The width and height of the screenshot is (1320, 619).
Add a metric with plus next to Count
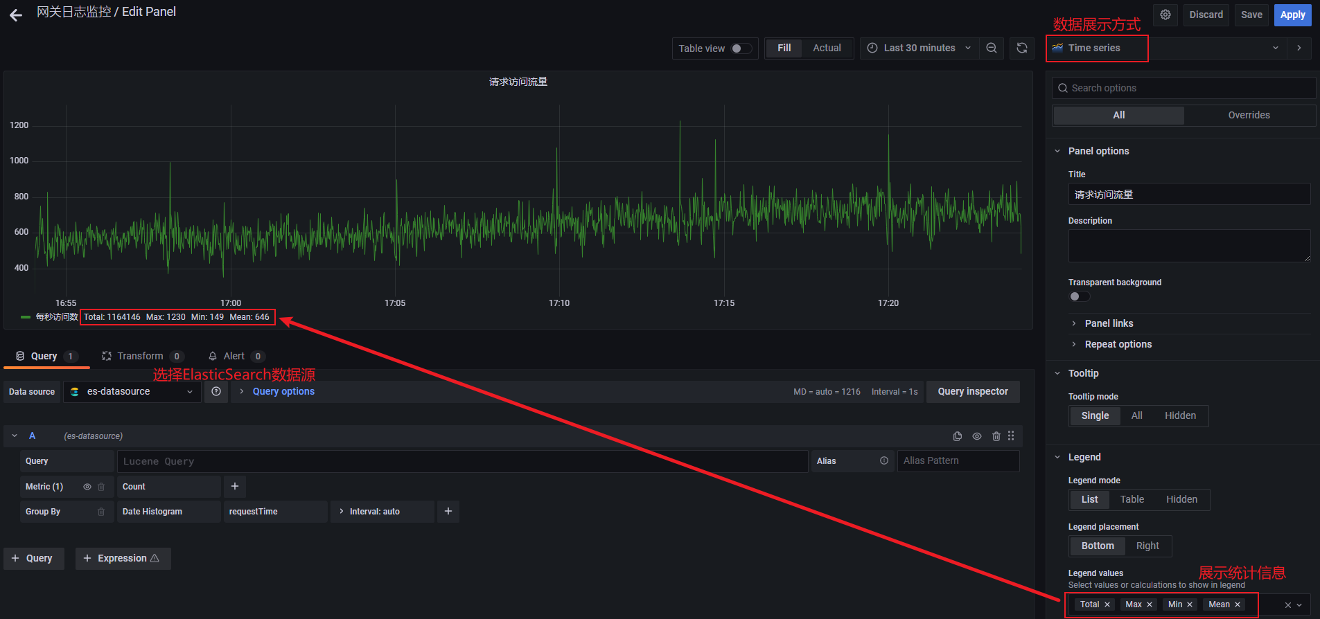[235, 487]
